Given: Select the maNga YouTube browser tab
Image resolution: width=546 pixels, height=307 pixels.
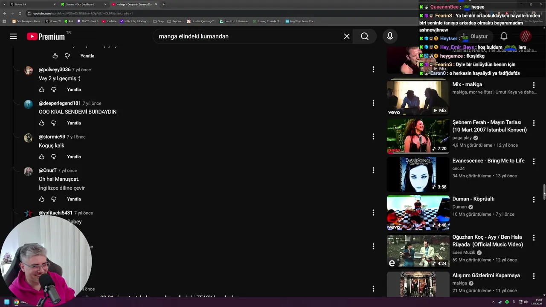Looking at the screenshot, I should pyautogui.click(x=134, y=4).
